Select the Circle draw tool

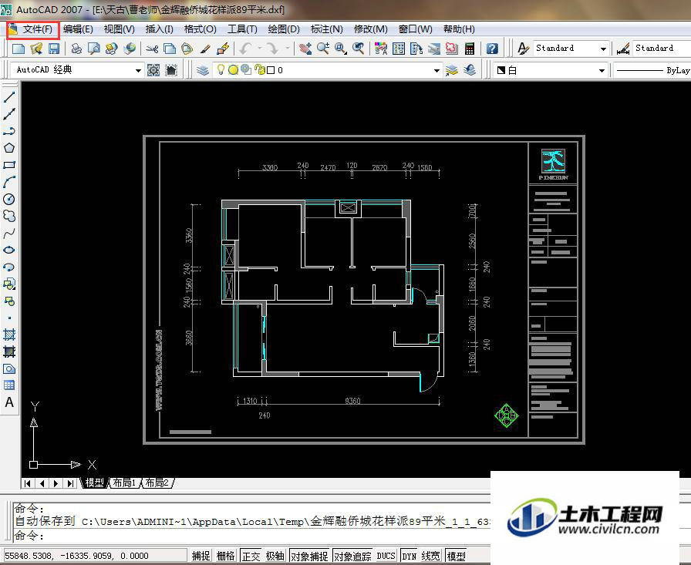(x=9, y=199)
